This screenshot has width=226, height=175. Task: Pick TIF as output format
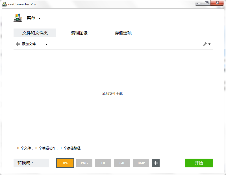(x=103, y=163)
